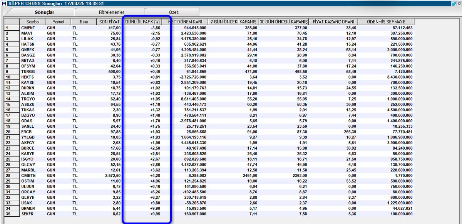The image size is (462, 224).
Task: Sort by ÖDENMİŞ SERMAYE column header
Action: tap(386, 22)
